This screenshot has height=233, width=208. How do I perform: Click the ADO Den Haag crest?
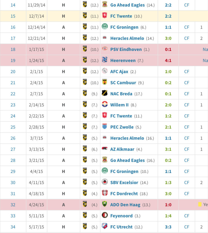click(104, 205)
